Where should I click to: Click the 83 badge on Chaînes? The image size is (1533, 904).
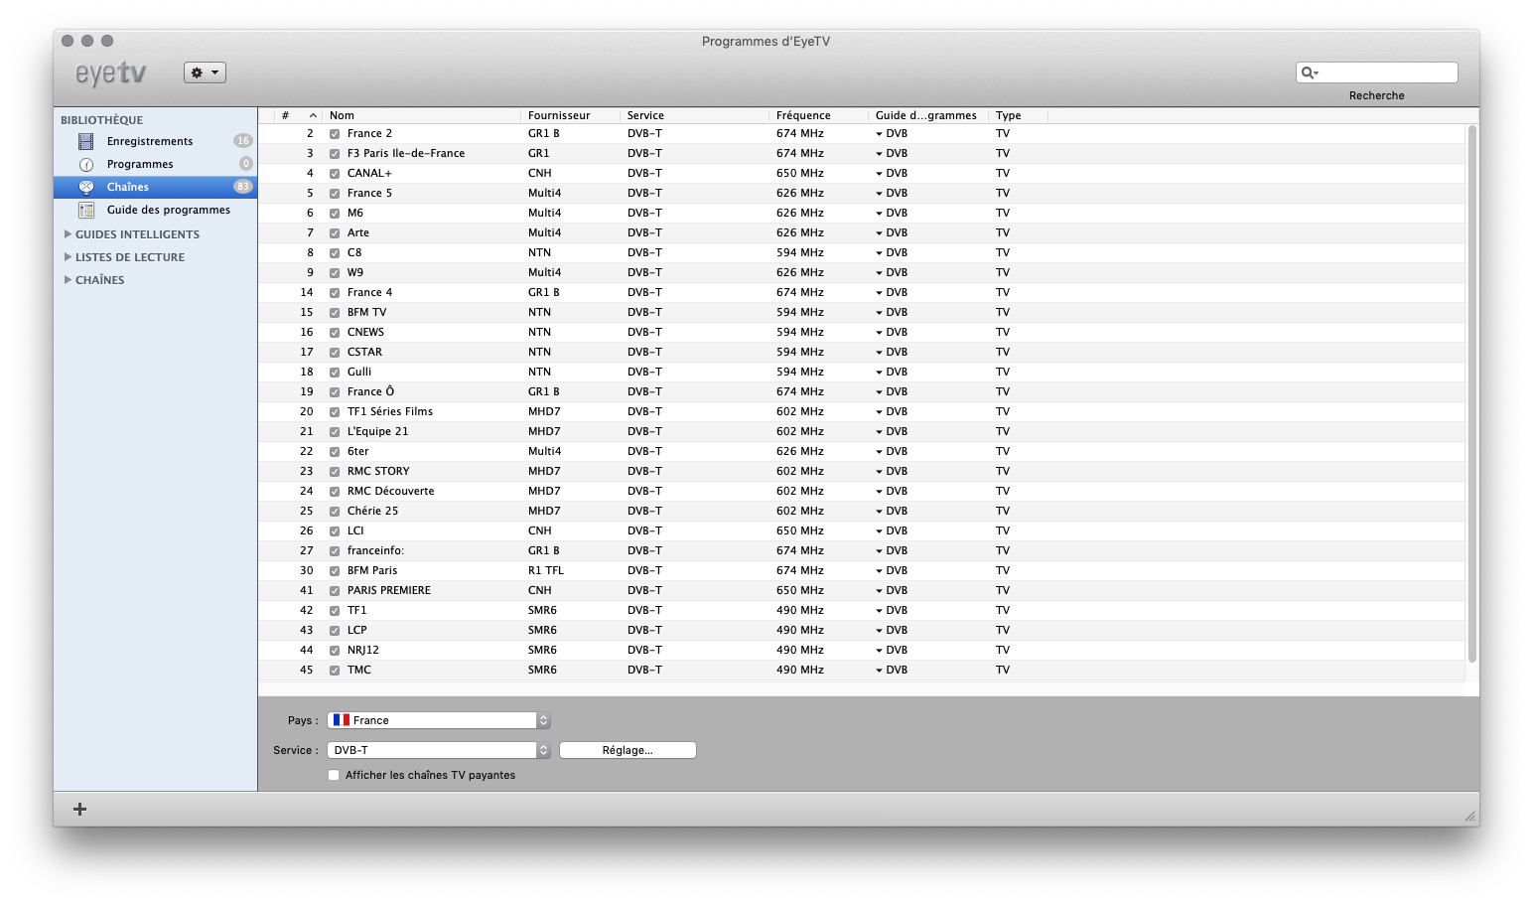(242, 187)
